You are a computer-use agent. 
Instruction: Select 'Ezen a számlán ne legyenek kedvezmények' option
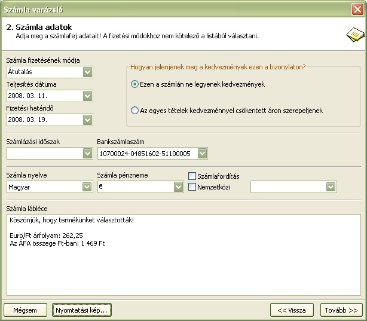[134, 84]
